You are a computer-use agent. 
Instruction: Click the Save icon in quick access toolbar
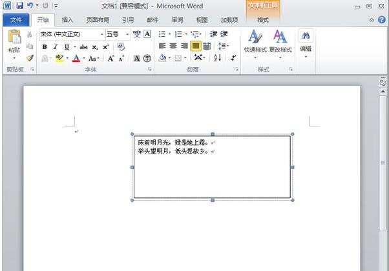coord(20,5)
